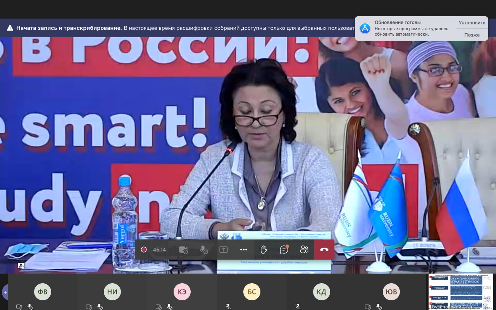
Task: Show the participants panel
Action: (304, 250)
